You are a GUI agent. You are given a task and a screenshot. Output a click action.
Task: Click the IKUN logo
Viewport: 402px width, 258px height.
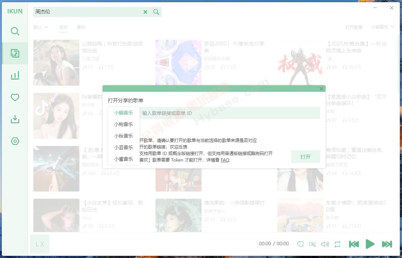point(15,11)
